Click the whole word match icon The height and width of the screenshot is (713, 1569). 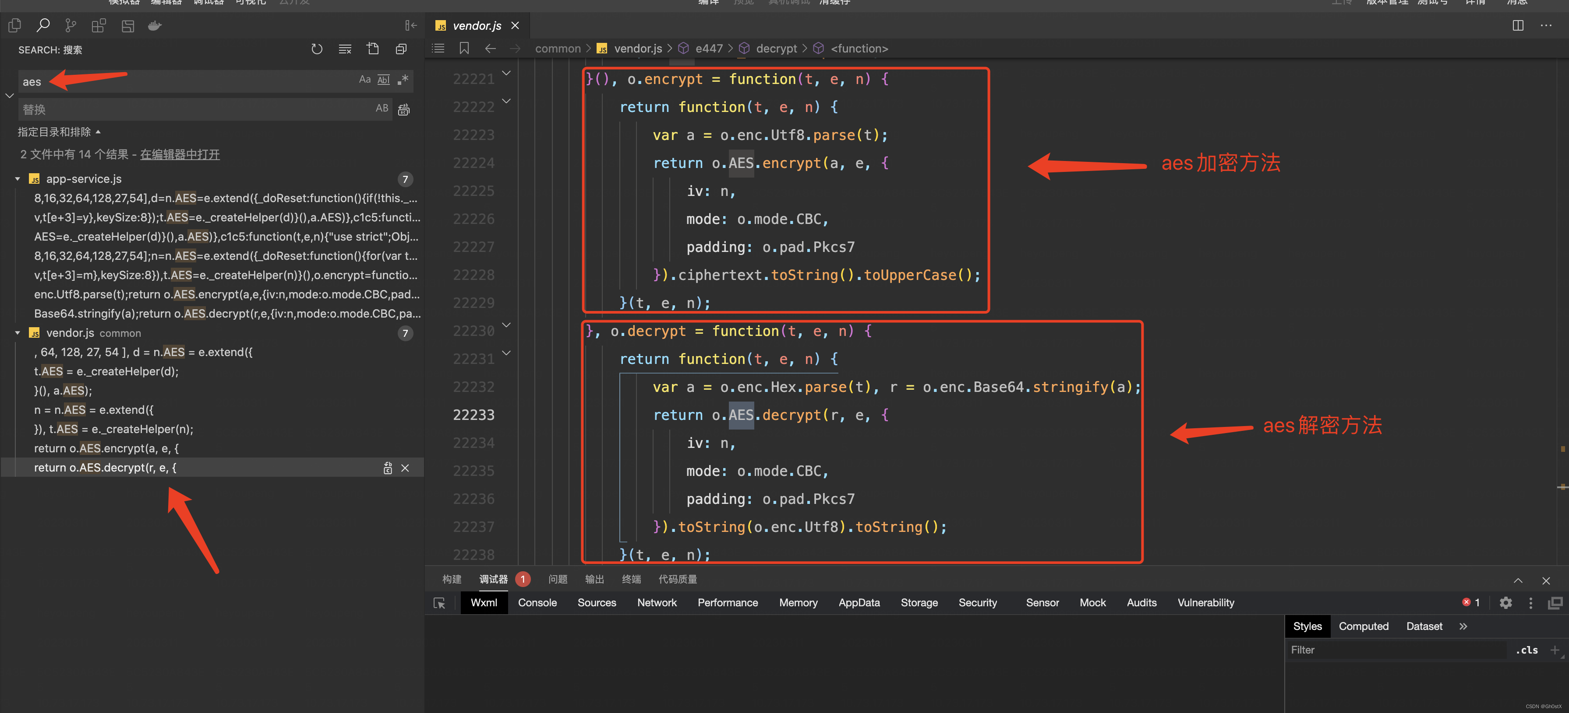(384, 80)
